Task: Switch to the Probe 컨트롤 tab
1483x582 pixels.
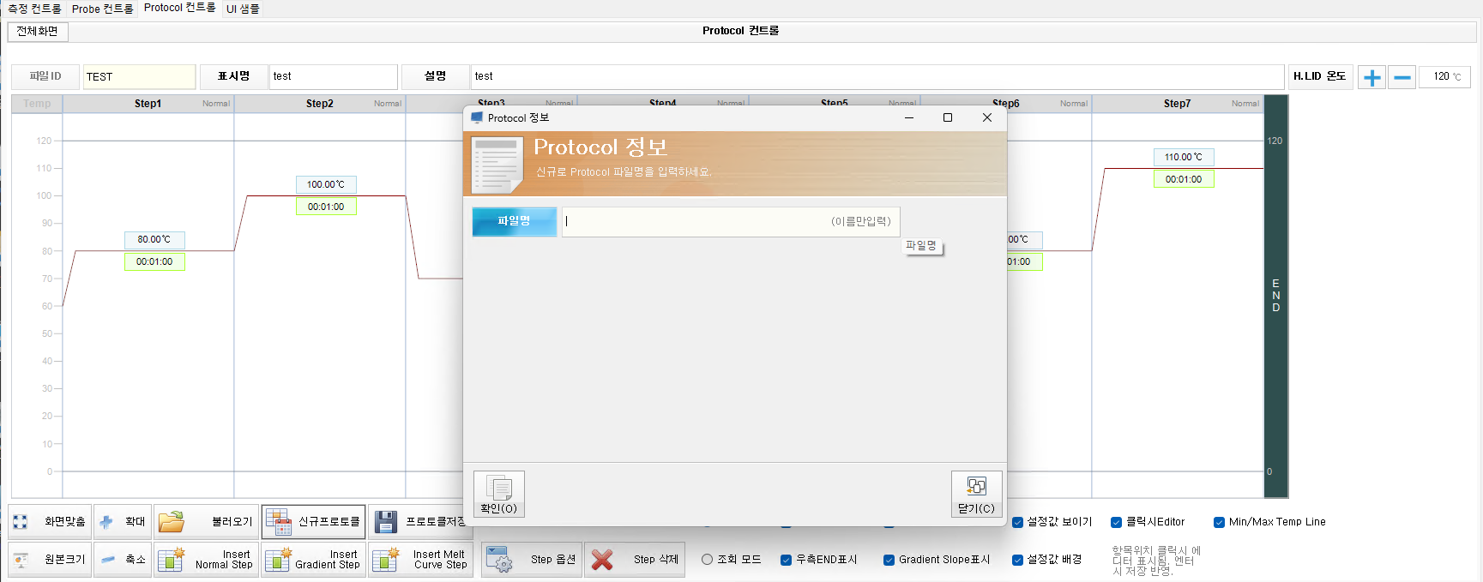Action: coord(102,9)
